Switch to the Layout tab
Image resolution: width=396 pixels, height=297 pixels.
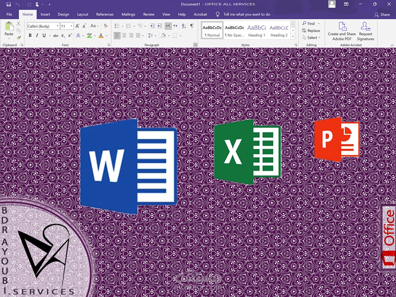82,14
